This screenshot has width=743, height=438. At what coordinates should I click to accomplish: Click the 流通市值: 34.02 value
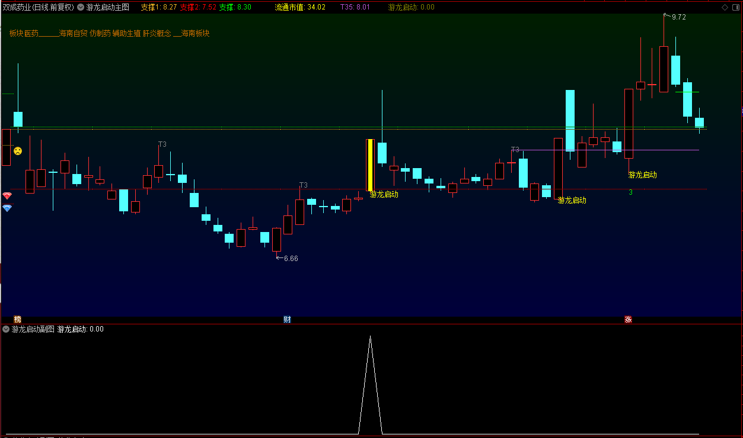click(300, 7)
